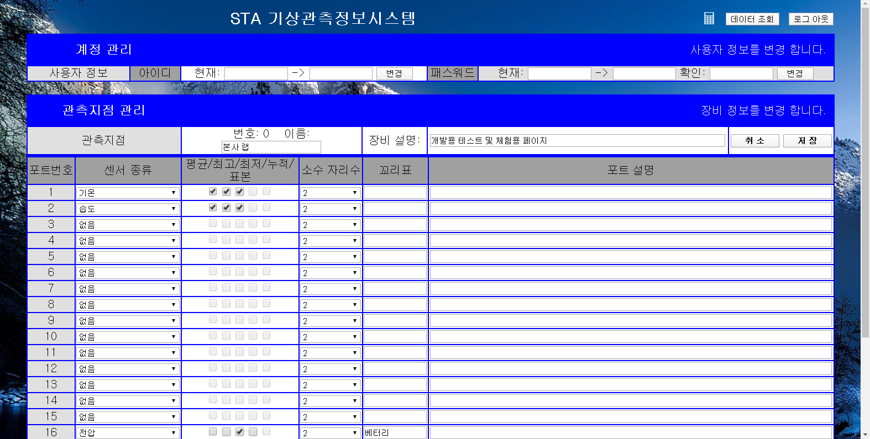Open the 기온 sensor type dropdown
Screen dimensions: 870x439
[x=128, y=193]
